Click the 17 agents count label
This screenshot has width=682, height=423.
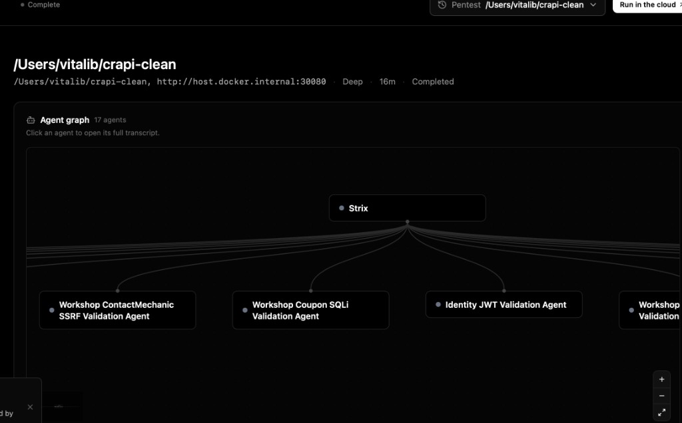[110, 120]
